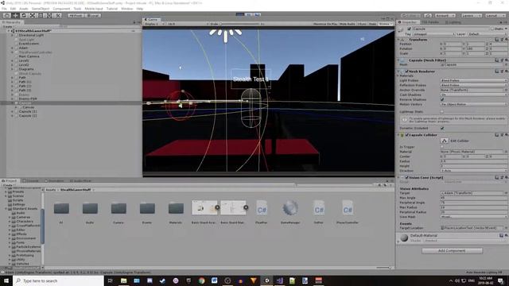
Task: Select the Rect transform tool
Action: 41,15
